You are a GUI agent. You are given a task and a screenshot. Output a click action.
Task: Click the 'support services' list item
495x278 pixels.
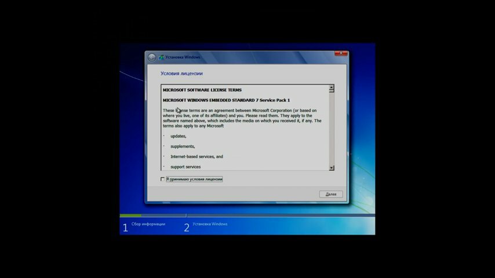185,167
